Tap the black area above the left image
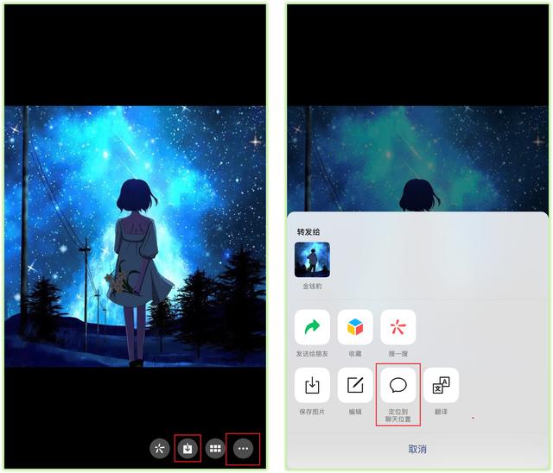The image size is (553, 473). point(136,52)
